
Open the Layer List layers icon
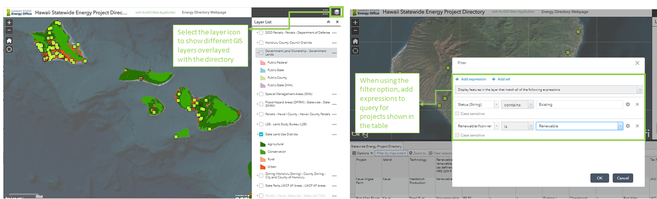(x=336, y=11)
